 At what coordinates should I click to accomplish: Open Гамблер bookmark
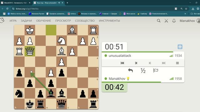142,14
